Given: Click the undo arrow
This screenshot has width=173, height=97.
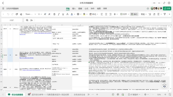Looking at the screenshot, I should pyautogui.click(x=8, y=14).
